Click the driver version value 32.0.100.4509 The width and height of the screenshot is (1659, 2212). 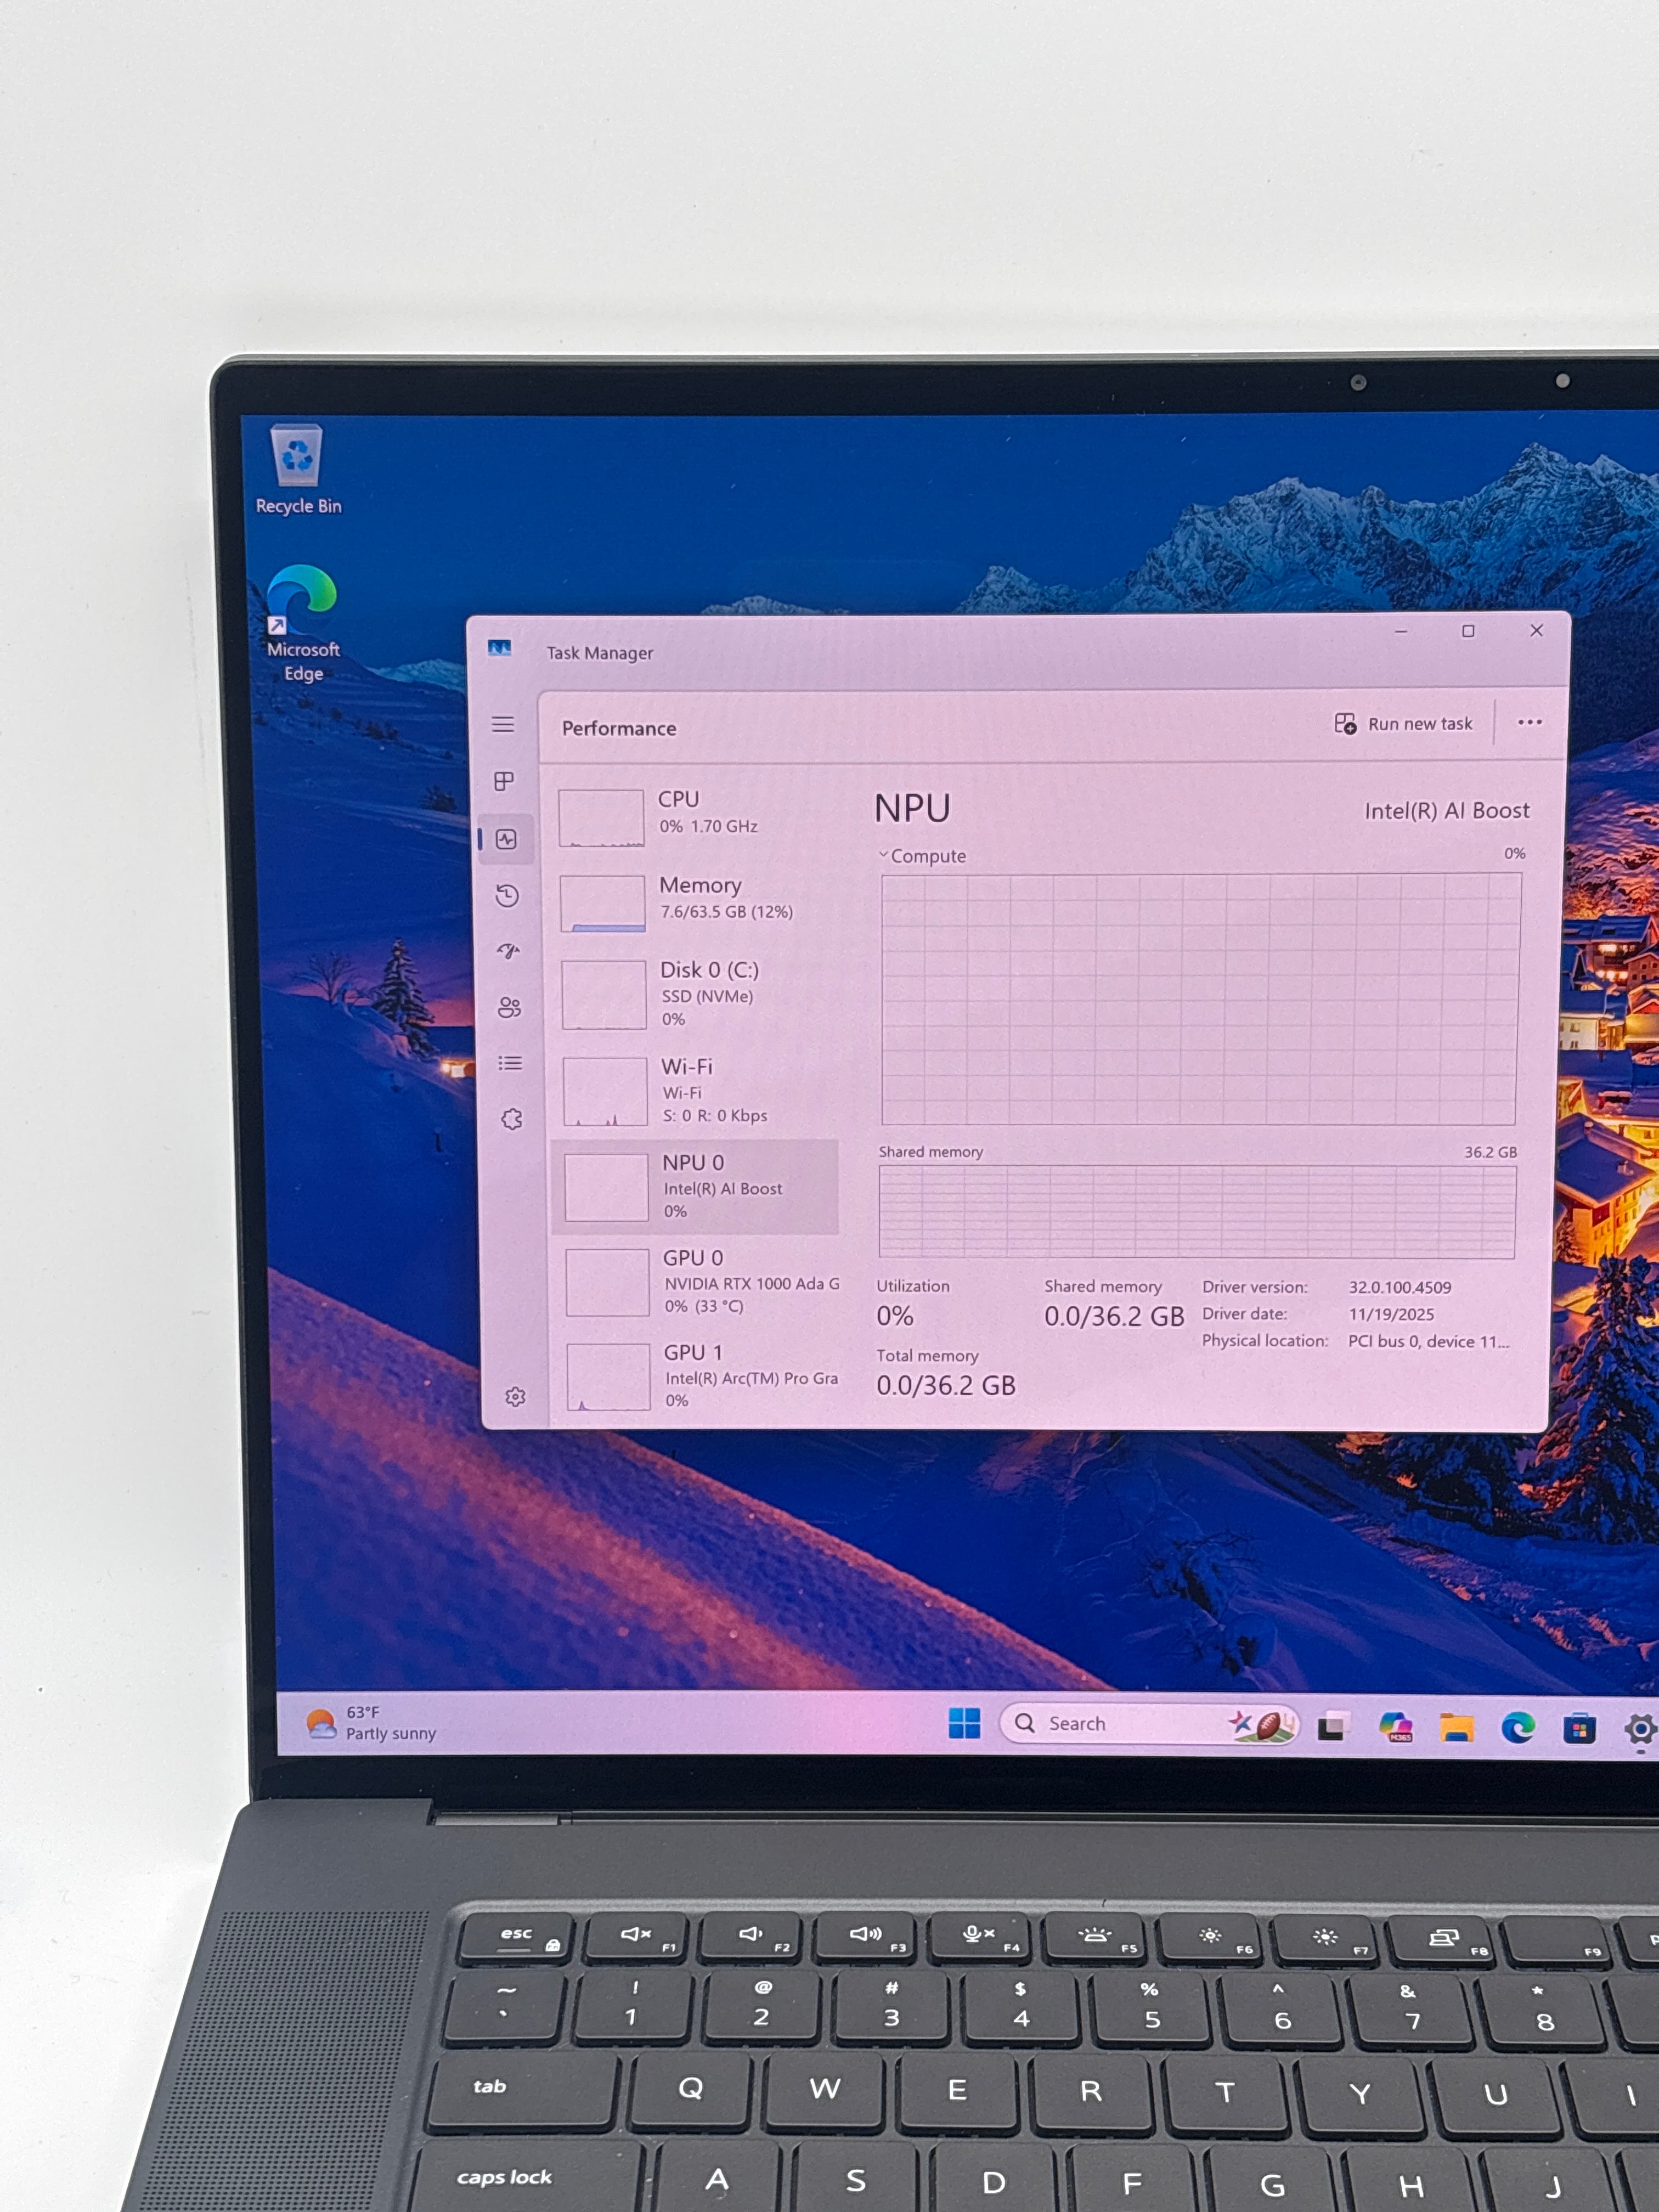[1400, 1287]
